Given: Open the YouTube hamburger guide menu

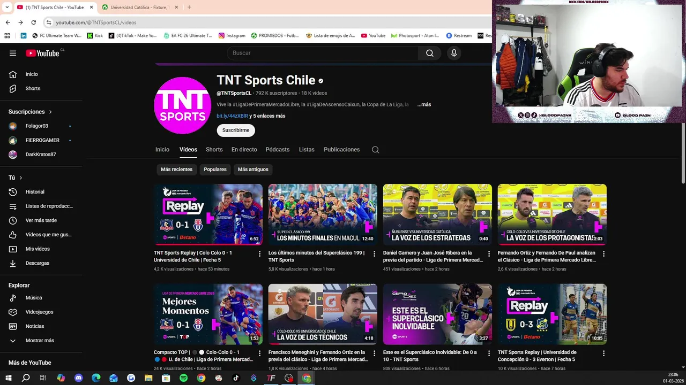Looking at the screenshot, I should [13, 53].
